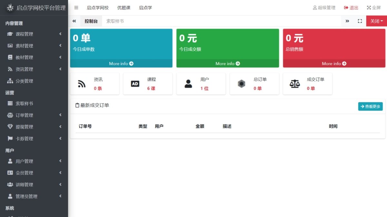
Task: Click the RSS icon in the 资讯 card
Action: click(82, 84)
